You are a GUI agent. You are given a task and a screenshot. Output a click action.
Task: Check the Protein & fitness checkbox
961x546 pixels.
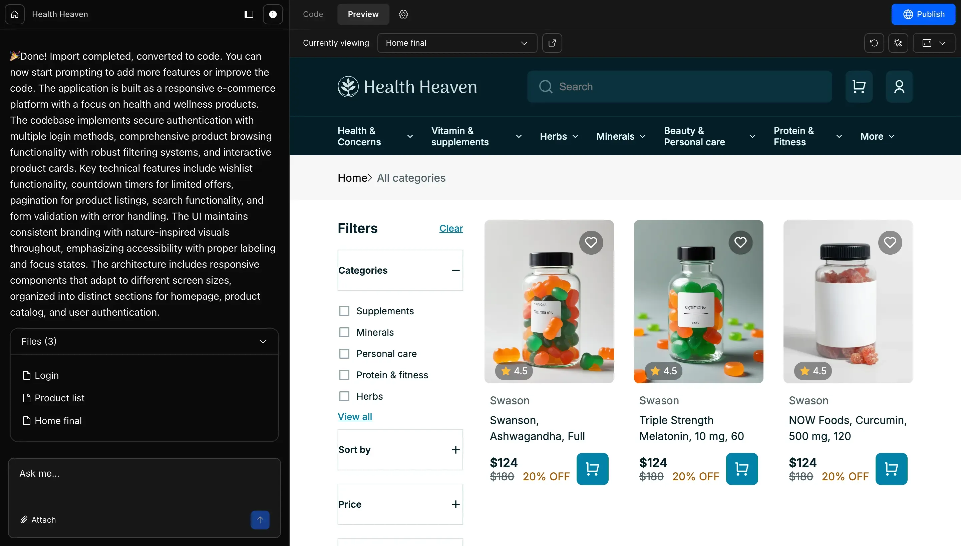(x=344, y=375)
